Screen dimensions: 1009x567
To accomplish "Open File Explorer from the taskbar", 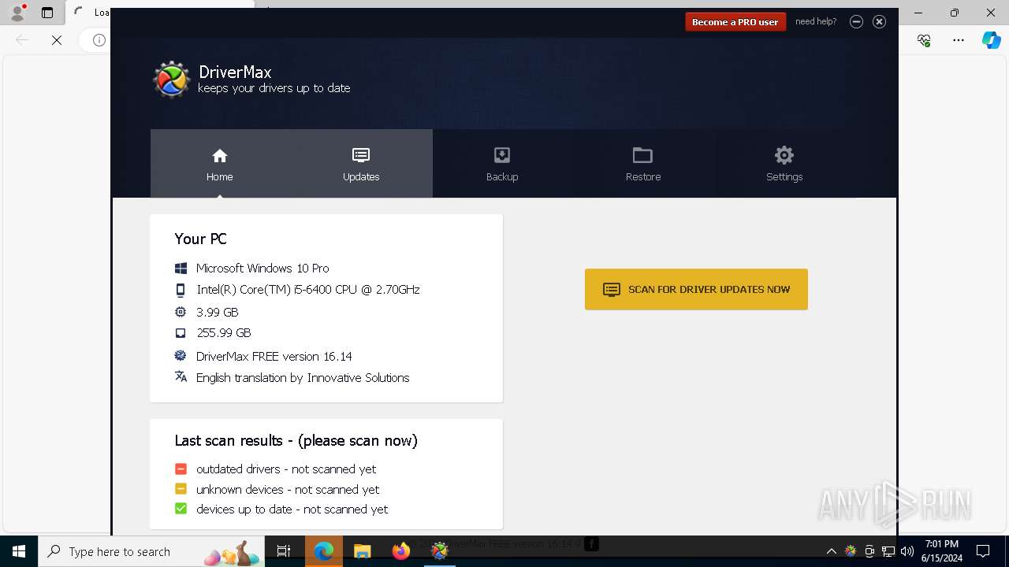I will [x=362, y=551].
